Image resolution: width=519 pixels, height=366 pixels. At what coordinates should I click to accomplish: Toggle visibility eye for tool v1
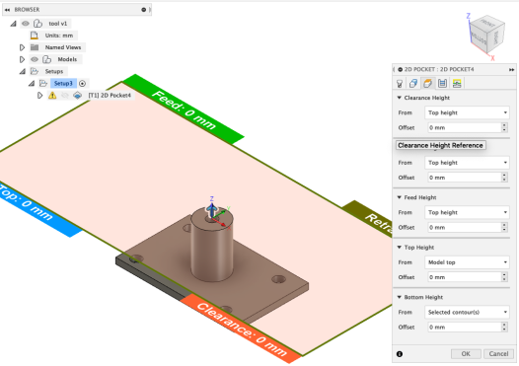click(x=26, y=24)
